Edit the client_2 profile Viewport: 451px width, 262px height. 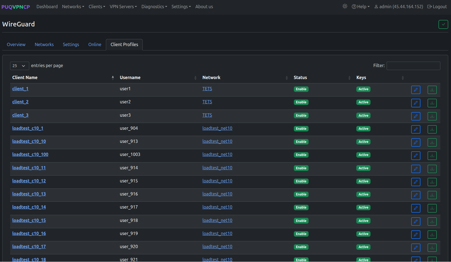pos(416,103)
